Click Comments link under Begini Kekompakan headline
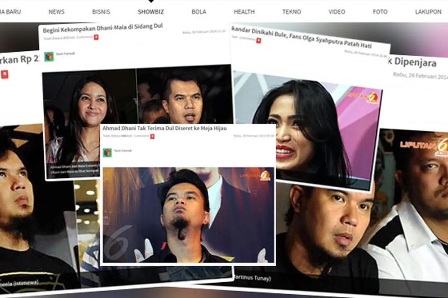This screenshot has width=448, height=298. (x=84, y=38)
